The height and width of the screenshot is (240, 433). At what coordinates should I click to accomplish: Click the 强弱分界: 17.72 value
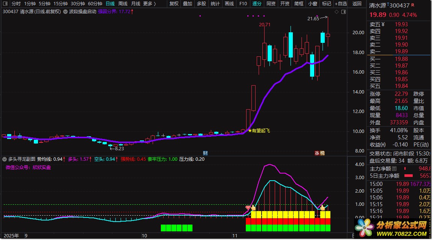coord(115,12)
